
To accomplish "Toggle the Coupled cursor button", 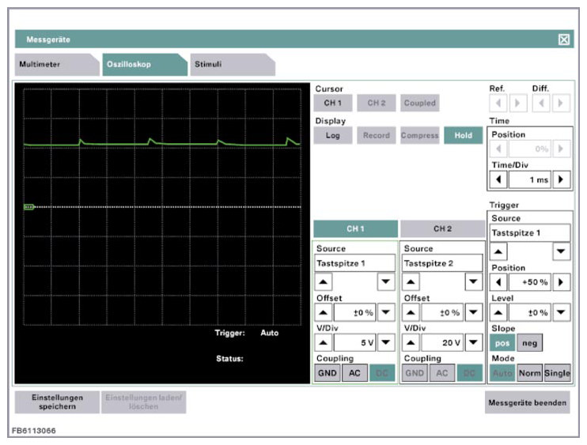I will pos(419,103).
